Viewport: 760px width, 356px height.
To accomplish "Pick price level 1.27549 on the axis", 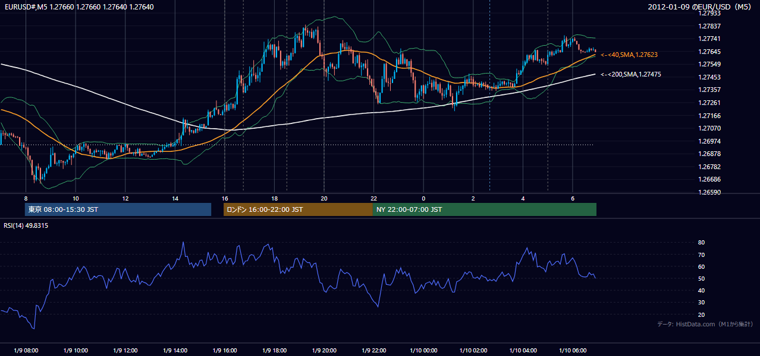I will coord(709,64).
